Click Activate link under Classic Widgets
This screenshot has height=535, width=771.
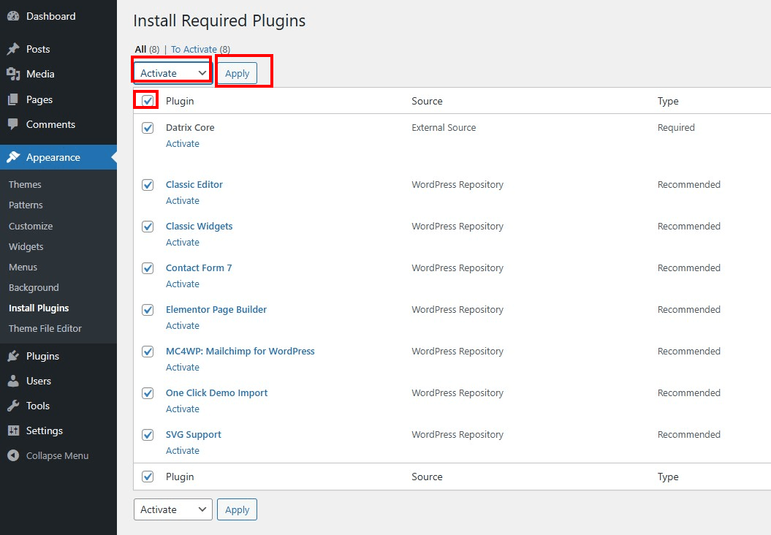[x=183, y=243]
